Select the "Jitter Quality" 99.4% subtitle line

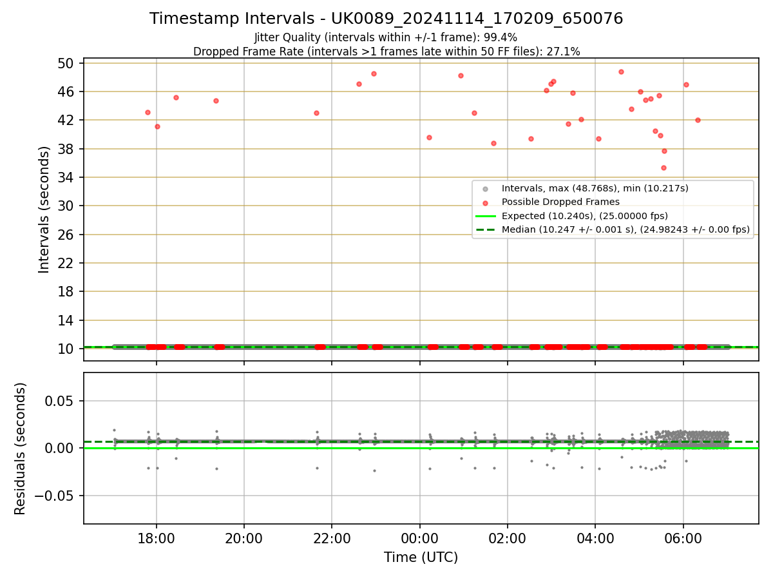point(386,37)
